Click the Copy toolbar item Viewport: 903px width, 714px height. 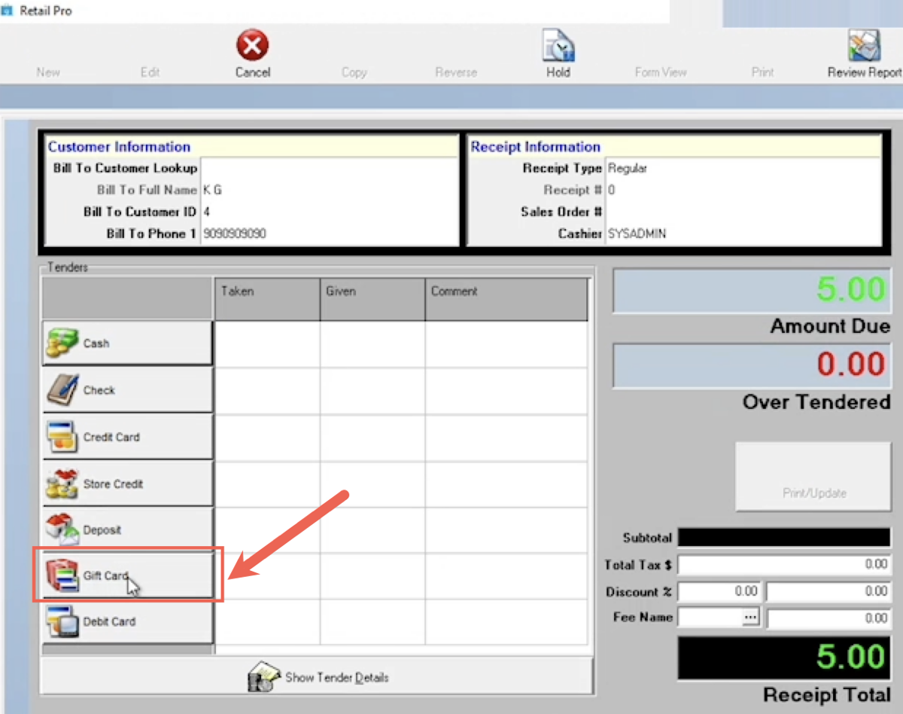click(354, 72)
